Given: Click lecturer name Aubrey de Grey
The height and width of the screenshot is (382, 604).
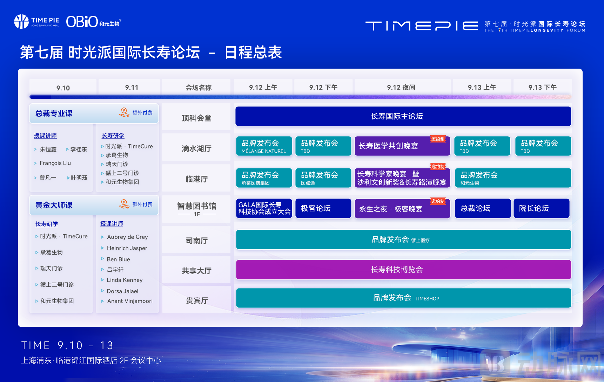Looking at the screenshot, I should pos(127,237).
